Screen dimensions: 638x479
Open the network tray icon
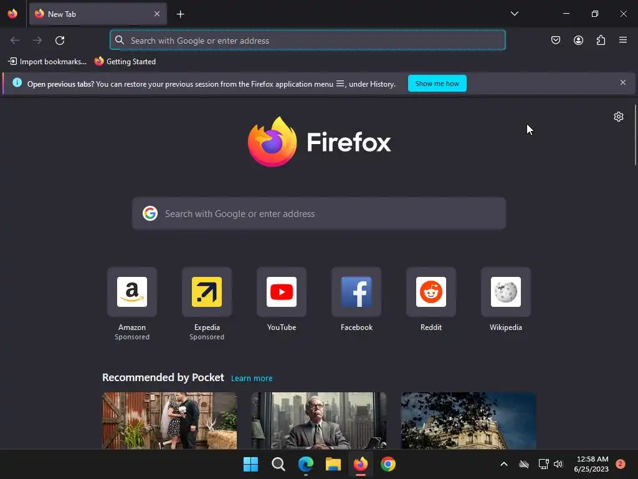(543, 464)
